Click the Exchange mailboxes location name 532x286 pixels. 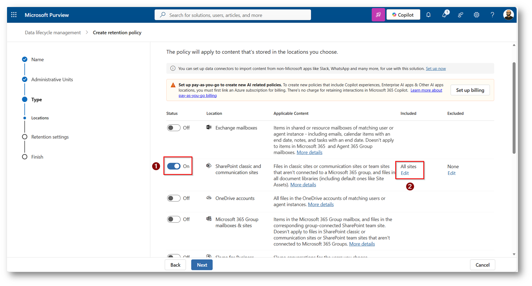[236, 128]
